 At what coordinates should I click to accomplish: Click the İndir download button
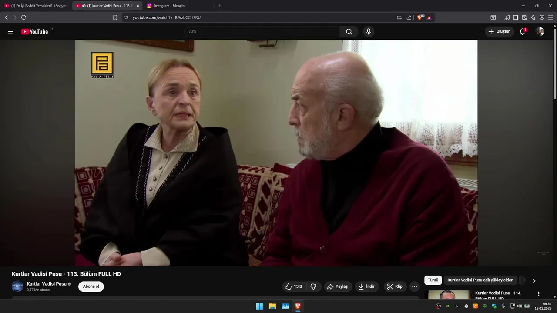[367, 286]
